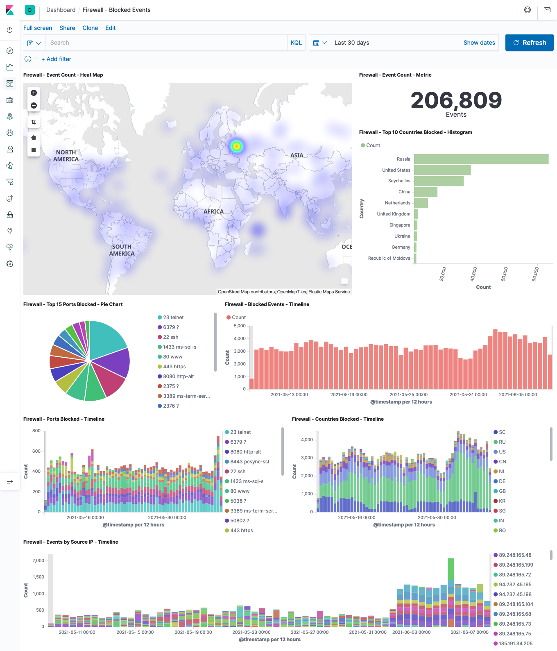Click the Count legend color dot in the histogram
This screenshot has width=557, height=651.
click(x=363, y=145)
